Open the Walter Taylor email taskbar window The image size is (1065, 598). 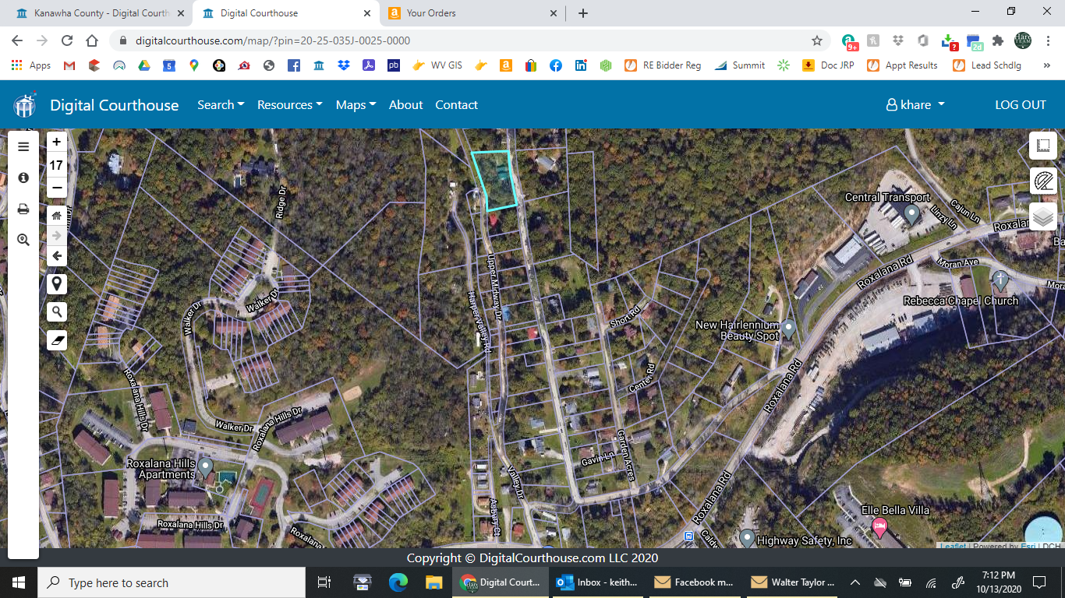[792, 582]
